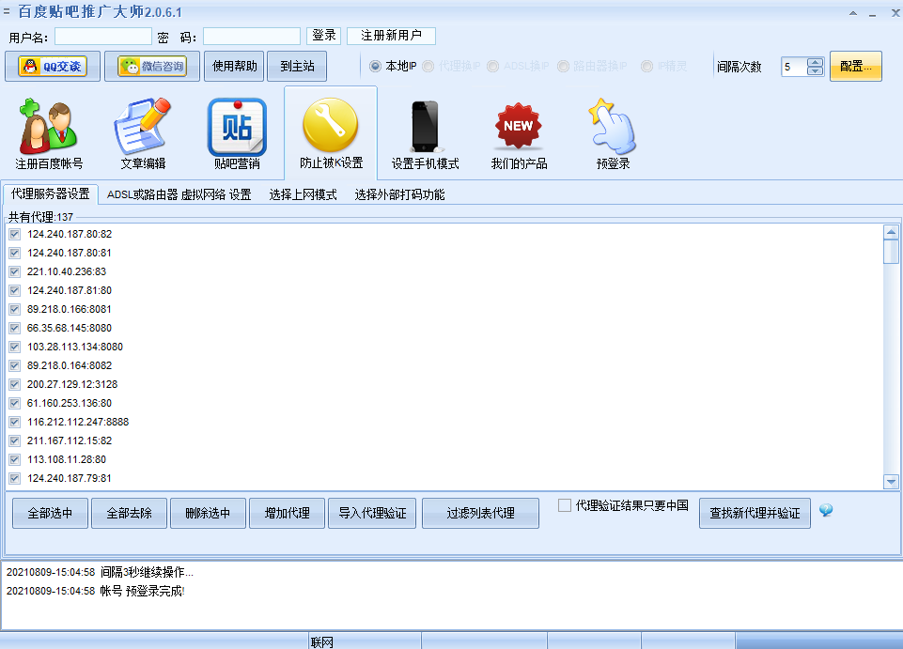Go to the main site via 到主站

click(297, 67)
